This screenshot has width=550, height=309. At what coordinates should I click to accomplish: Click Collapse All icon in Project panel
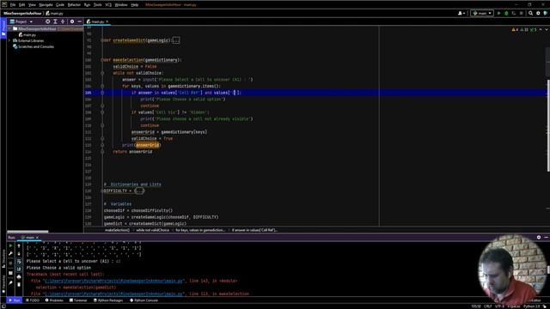click(63, 21)
